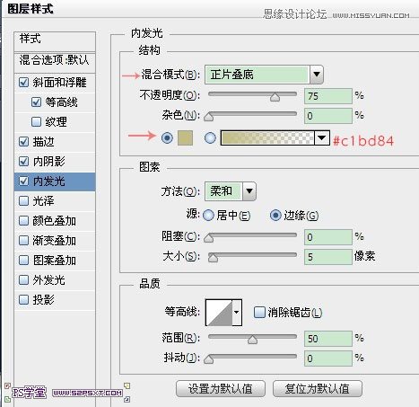
Task: Click the 抖动 slider handle
Action: point(208,359)
